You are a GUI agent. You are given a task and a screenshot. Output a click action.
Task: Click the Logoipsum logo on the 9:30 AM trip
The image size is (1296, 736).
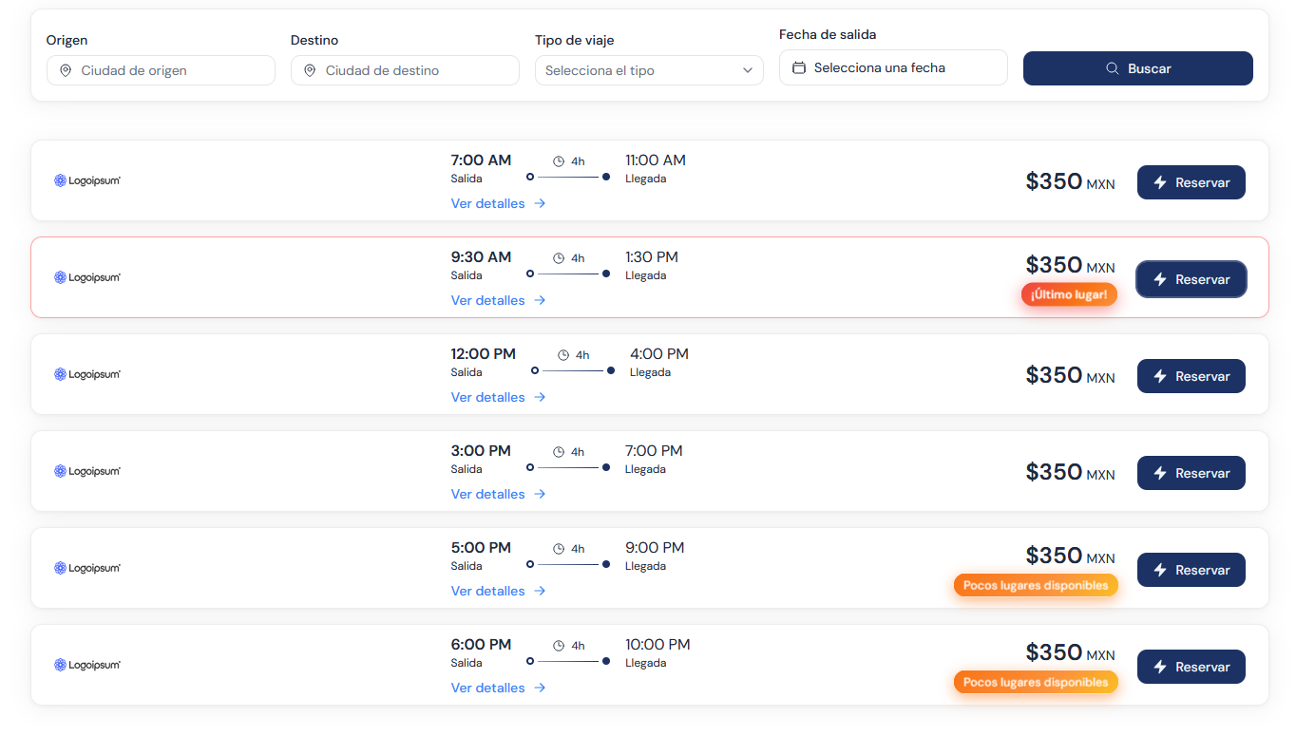(x=87, y=277)
